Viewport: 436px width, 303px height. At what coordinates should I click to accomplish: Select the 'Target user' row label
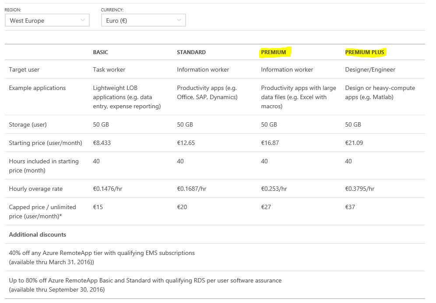24,69
